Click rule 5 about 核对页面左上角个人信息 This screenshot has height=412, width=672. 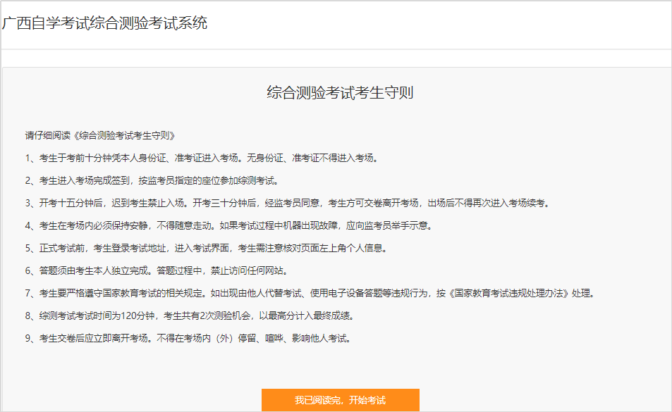pyautogui.click(x=205, y=248)
